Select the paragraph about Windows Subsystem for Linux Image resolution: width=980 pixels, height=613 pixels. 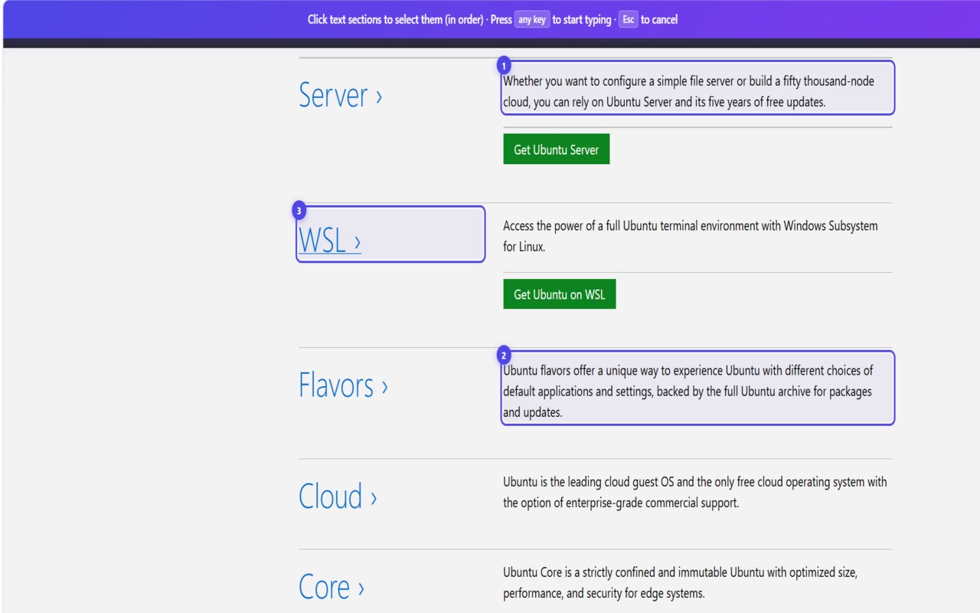coord(697,236)
